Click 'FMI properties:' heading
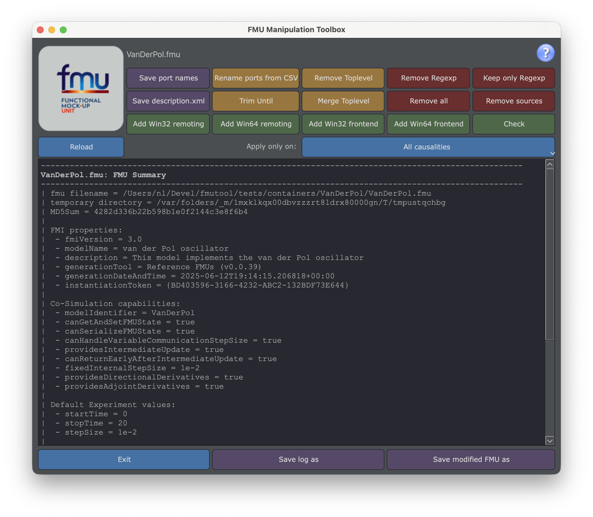The width and height of the screenshot is (593, 517). click(86, 230)
